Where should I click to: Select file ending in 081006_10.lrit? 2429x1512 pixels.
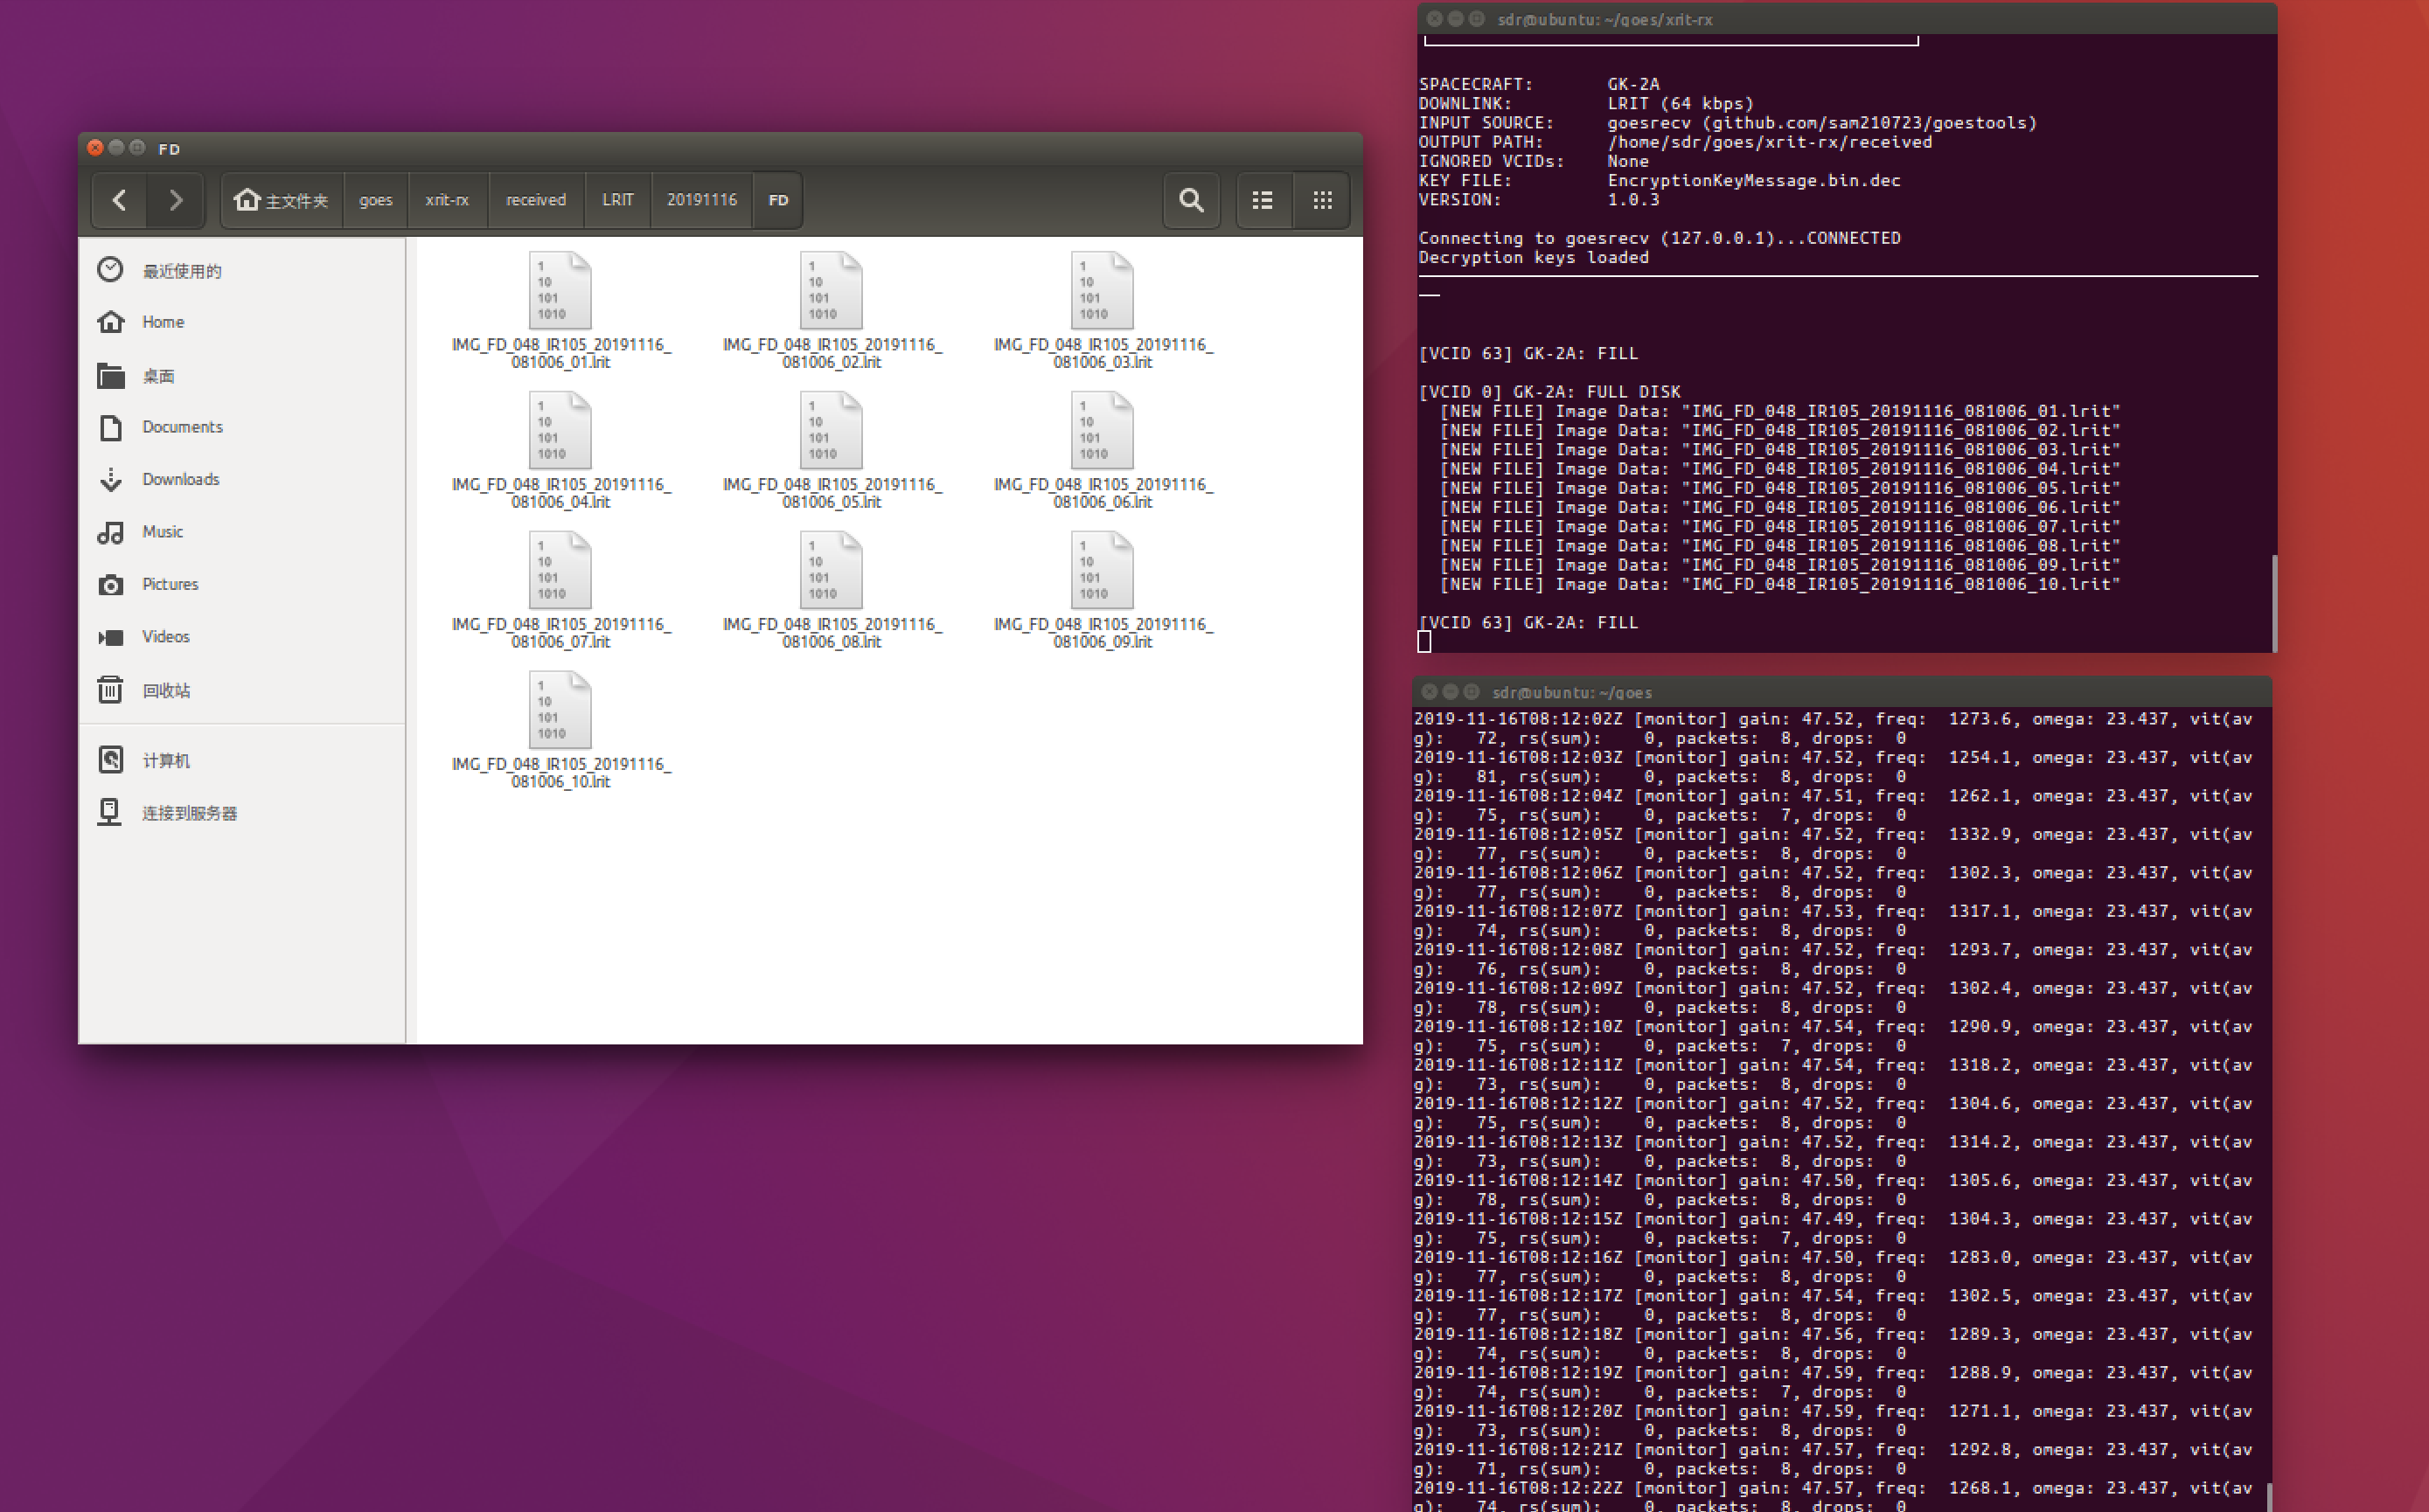(x=560, y=711)
